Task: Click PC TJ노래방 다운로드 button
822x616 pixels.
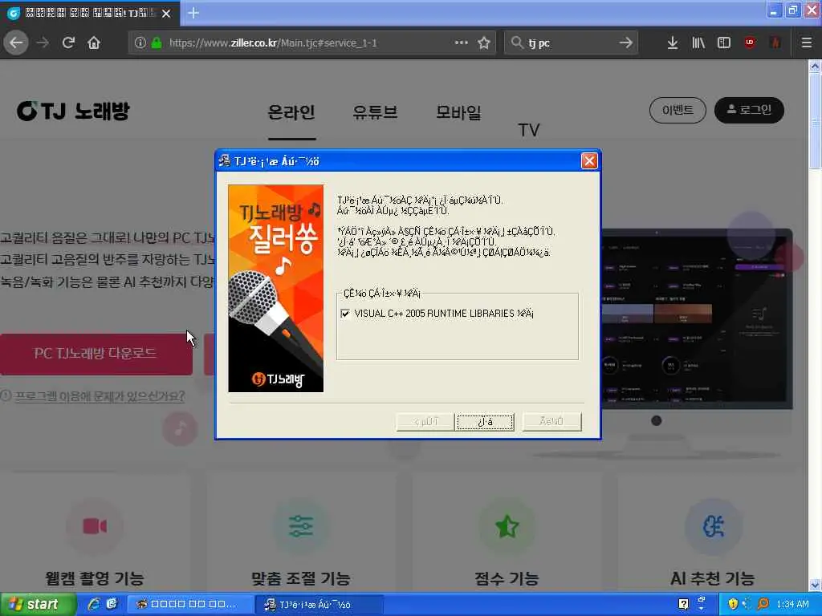Action: [96, 354]
